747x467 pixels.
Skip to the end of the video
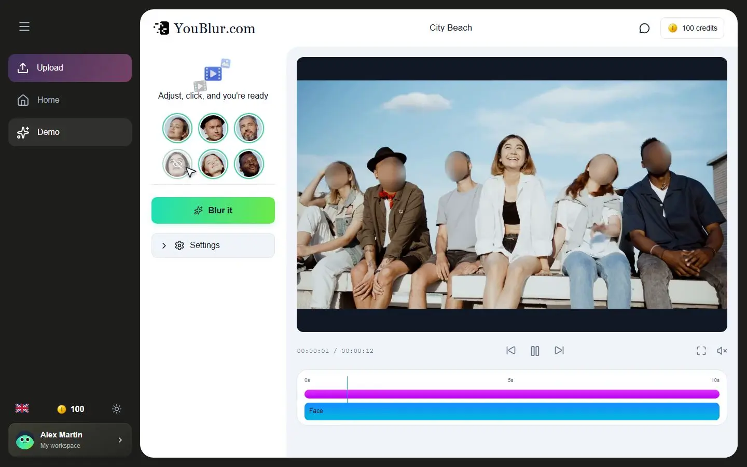tap(559, 351)
